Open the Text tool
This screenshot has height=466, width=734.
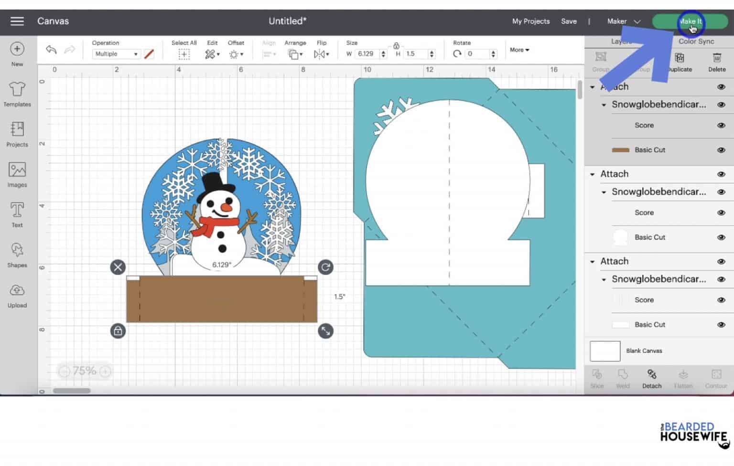tap(17, 214)
